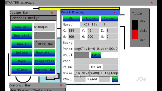Click the Edit button beside P2Add
Image resolution: width=162 pixels, height=91 pixels.
pos(115,79)
